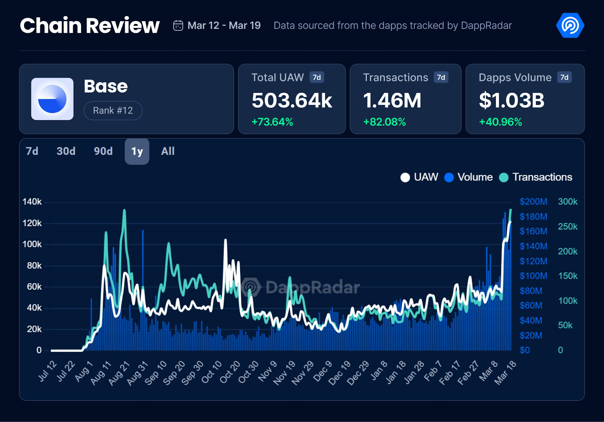
Task: Click the Base chain logo
Action: 52,99
